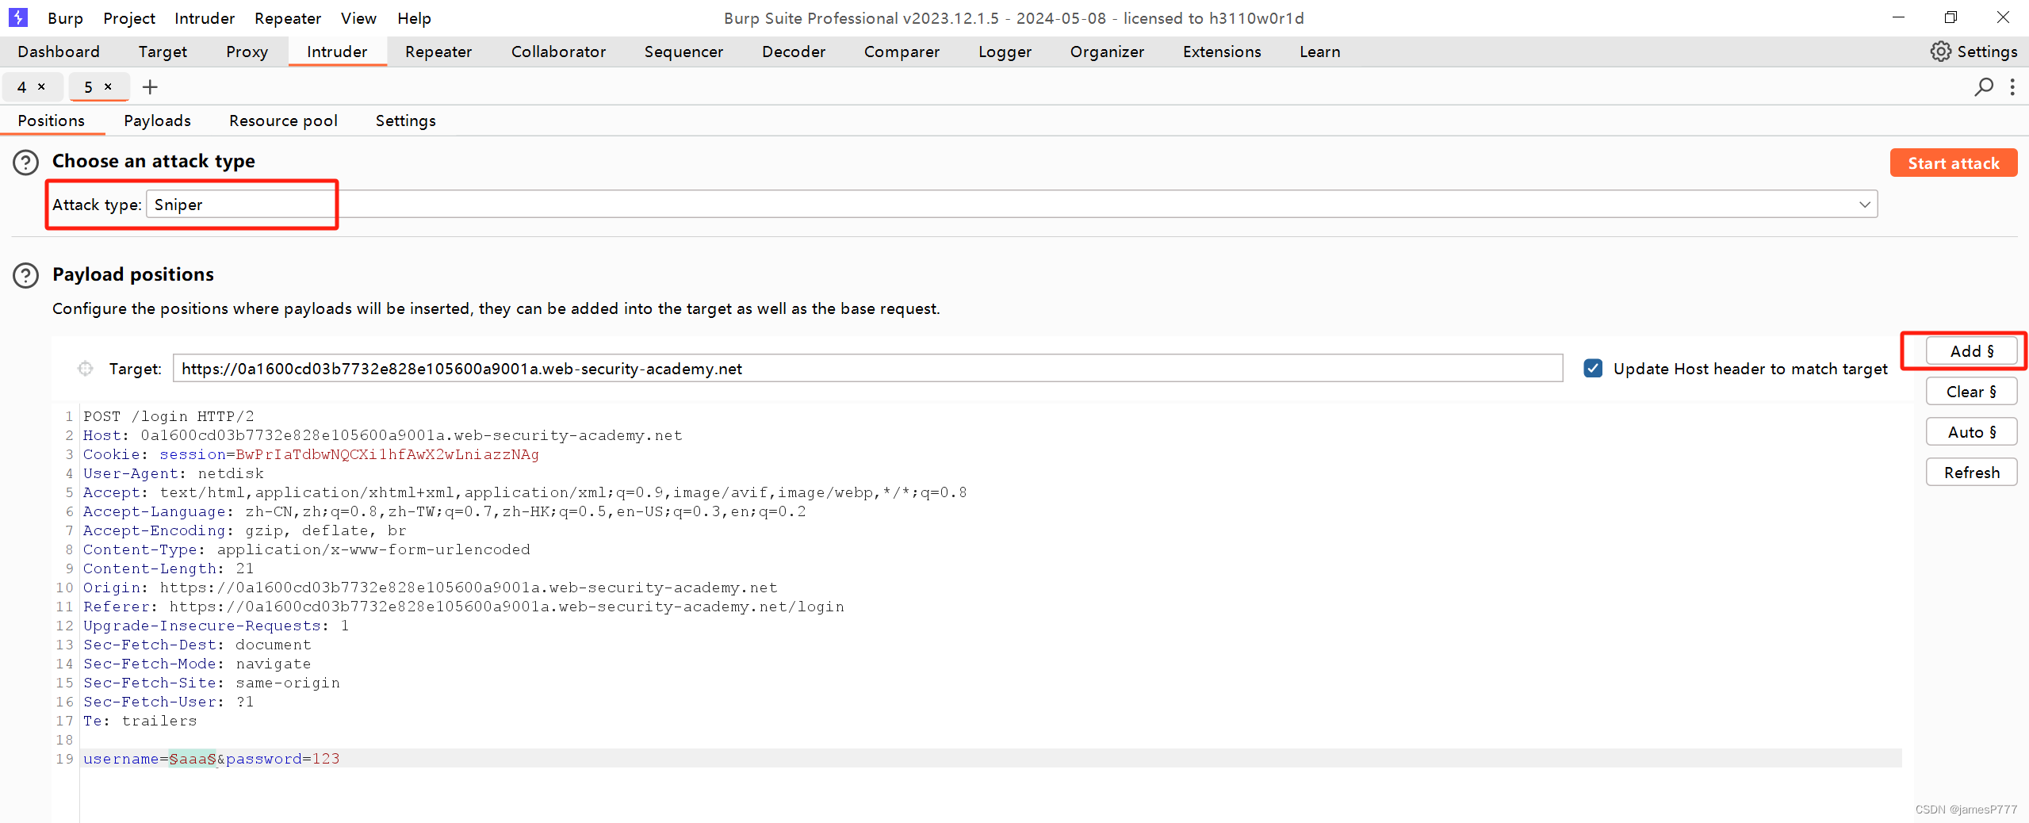Click the help icon next to Payload positions
This screenshot has width=2029, height=823.
click(x=25, y=275)
